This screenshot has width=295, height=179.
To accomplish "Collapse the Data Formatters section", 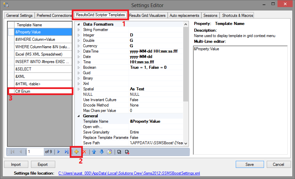I will (79, 24).
